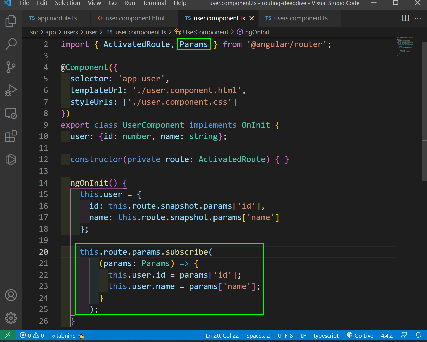Click the UserComponent breadcrumb
The width and height of the screenshot is (427, 342).
pos(201,32)
